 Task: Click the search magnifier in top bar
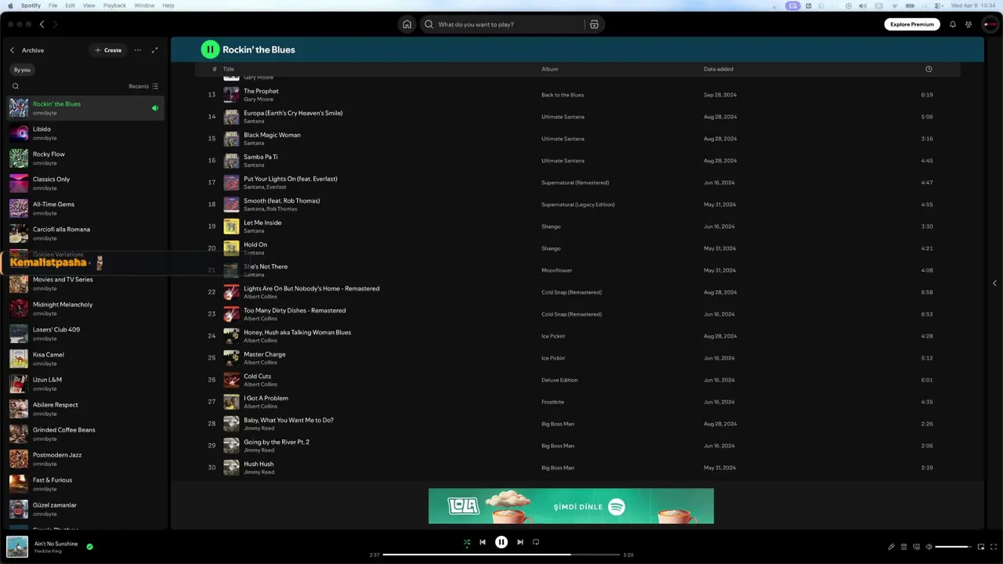click(429, 24)
